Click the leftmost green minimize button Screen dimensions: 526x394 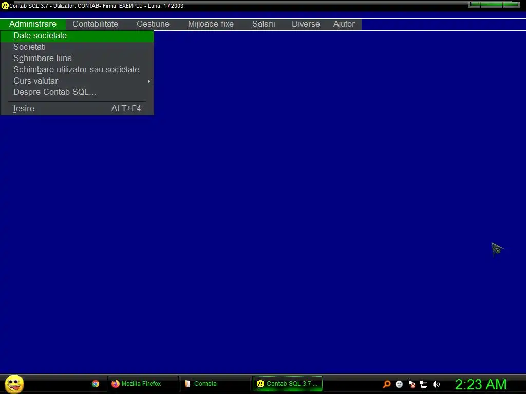pos(474,4)
